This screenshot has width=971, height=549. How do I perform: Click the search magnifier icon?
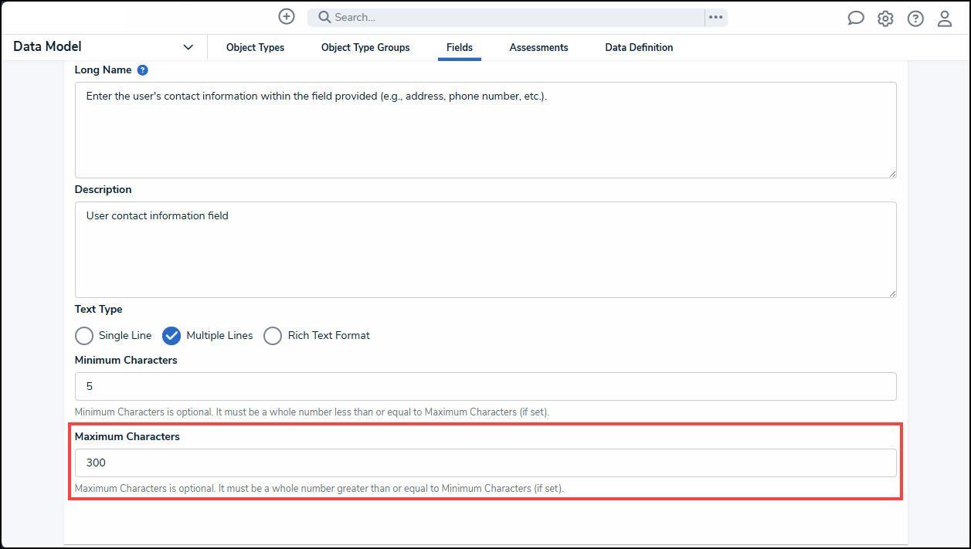(x=324, y=17)
